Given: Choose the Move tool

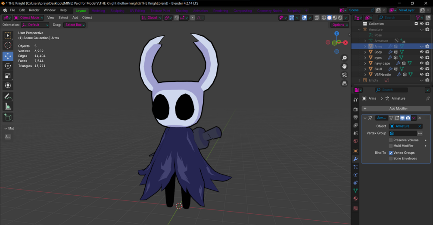Looking at the screenshot, I should tap(8, 56).
